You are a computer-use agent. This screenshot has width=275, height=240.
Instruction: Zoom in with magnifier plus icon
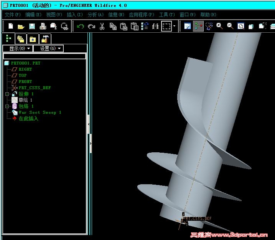tap(219, 26)
